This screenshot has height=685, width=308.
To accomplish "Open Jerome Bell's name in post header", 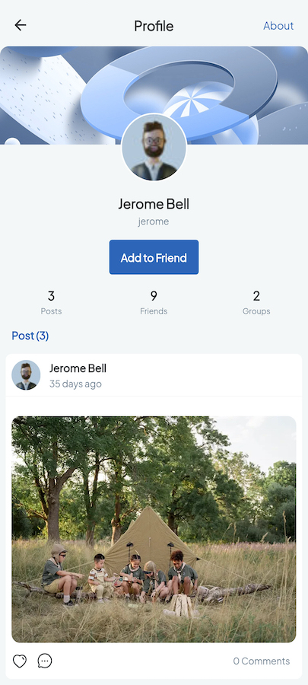I will click(78, 368).
